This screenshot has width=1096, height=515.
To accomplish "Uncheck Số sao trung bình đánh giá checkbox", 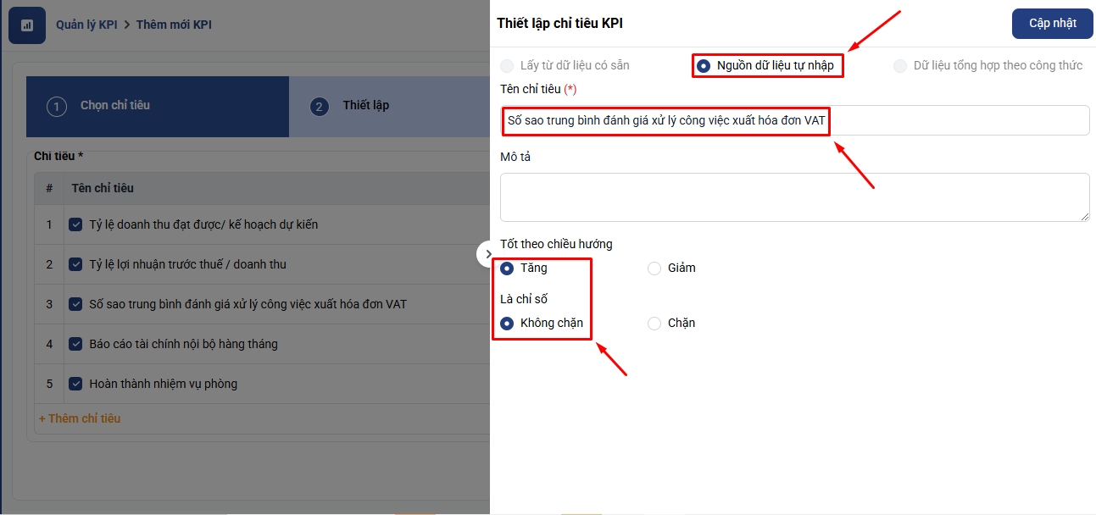I will [75, 304].
